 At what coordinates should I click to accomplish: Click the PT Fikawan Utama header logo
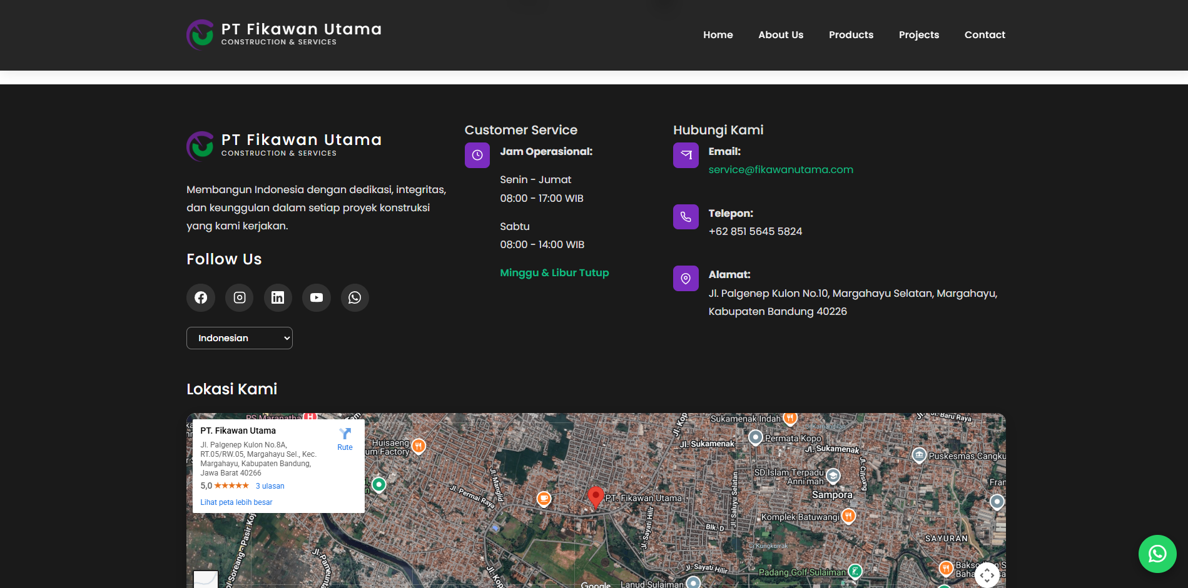(284, 35)
